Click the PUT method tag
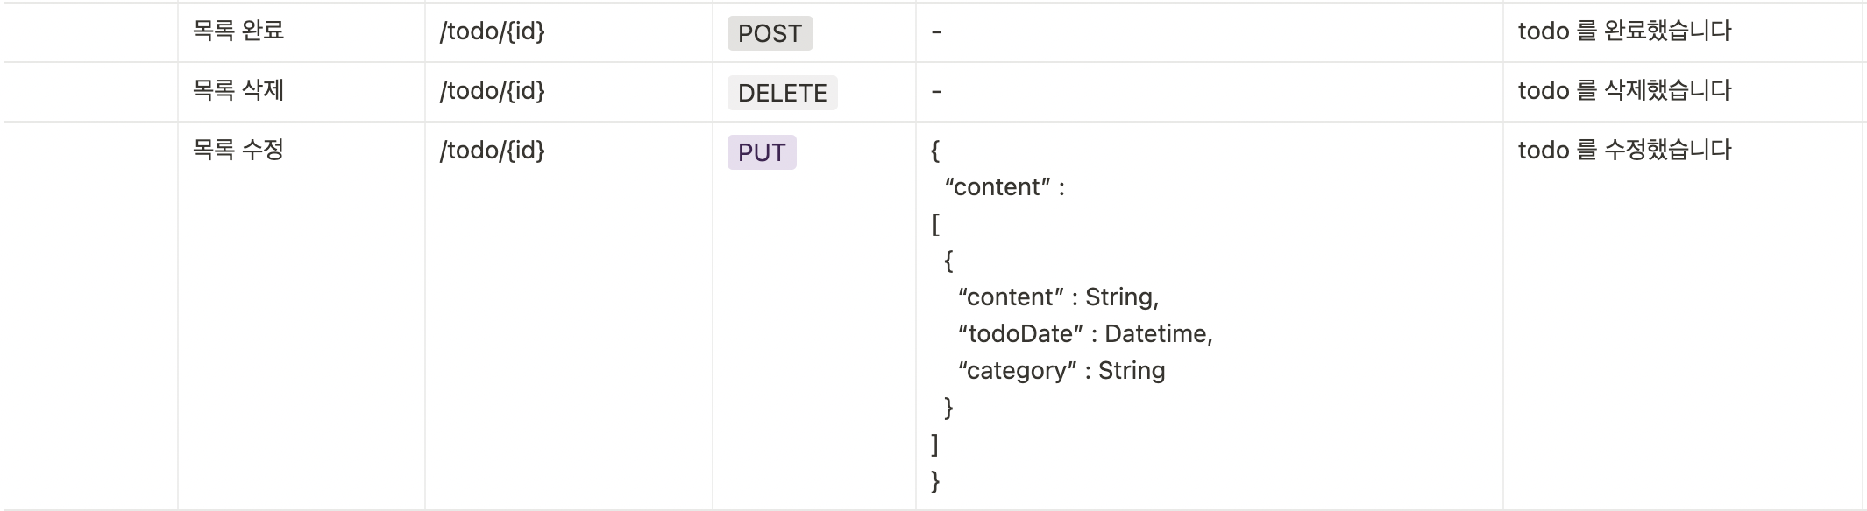Viewport: 1867px width, 511px height. point(761,152)
